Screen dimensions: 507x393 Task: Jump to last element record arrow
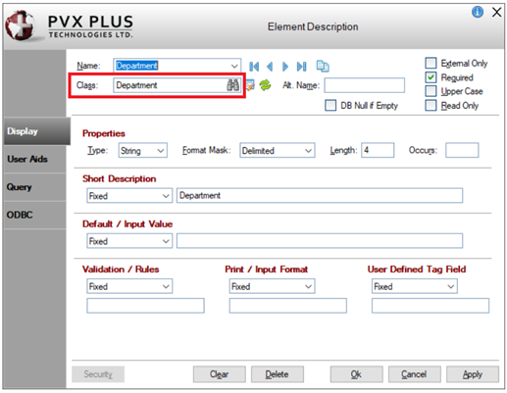(301, 67)
